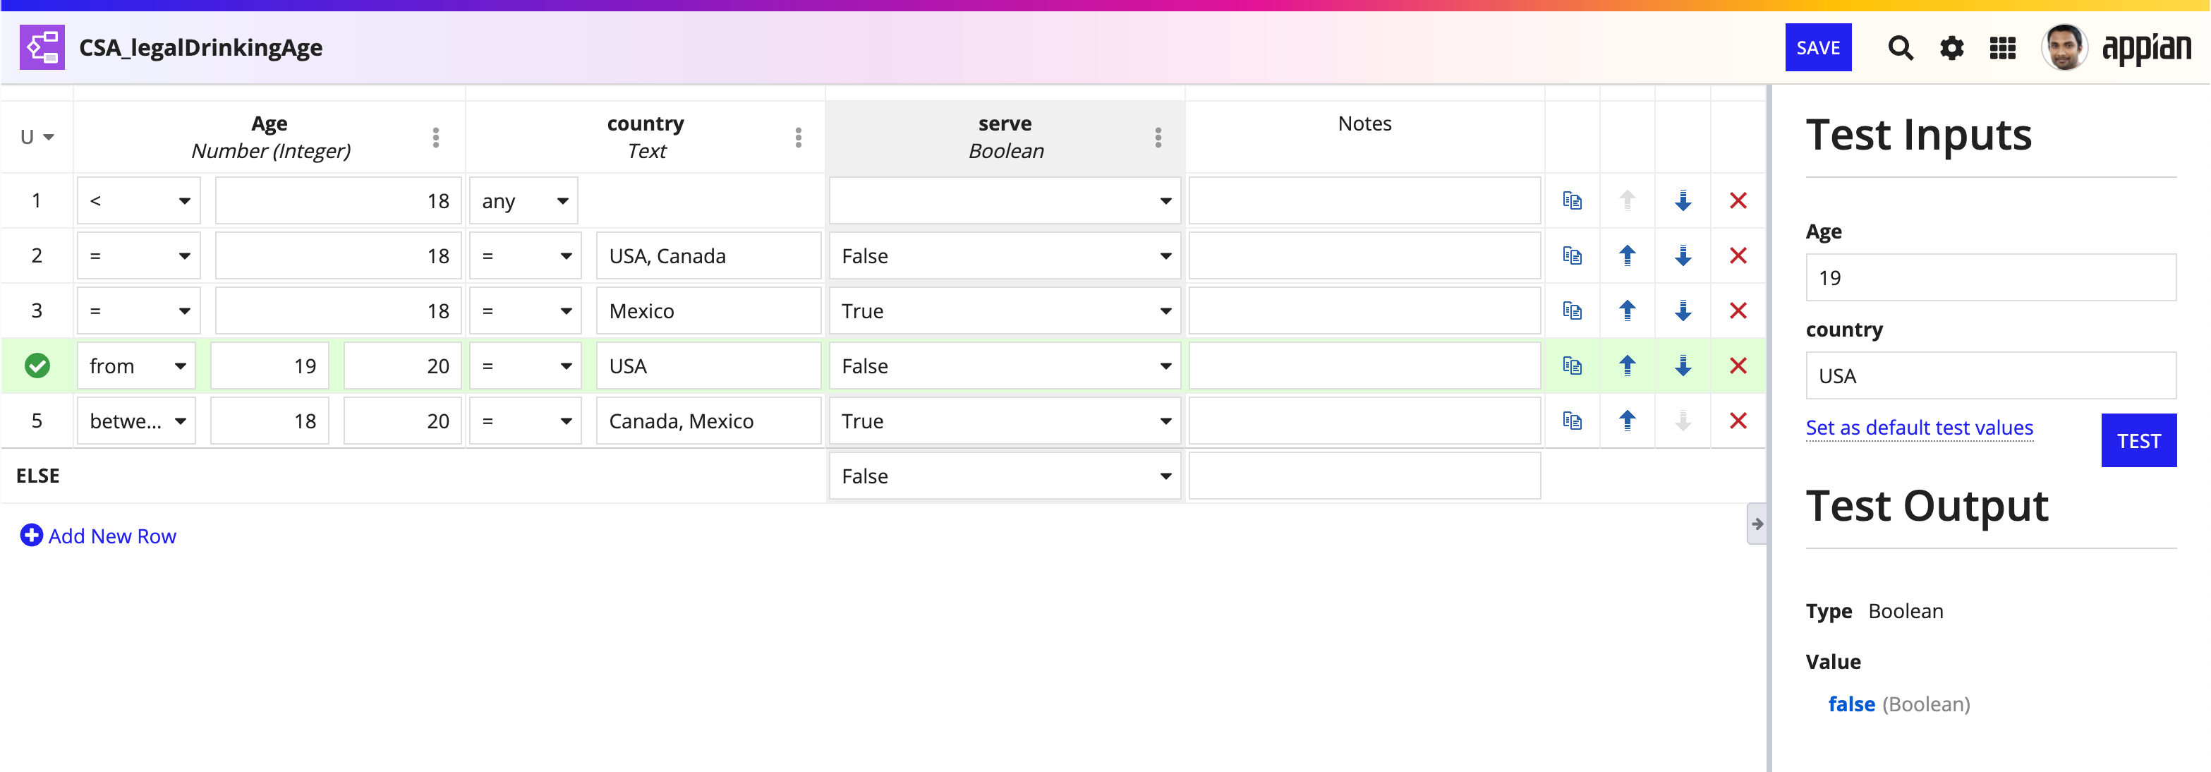The image size is (2211, 772).
Task: Change Mexico row serve True dropdown
Action: 1004,311
